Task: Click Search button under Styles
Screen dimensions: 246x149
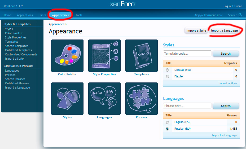Action: pyautogui.click(x=226, y=54)
